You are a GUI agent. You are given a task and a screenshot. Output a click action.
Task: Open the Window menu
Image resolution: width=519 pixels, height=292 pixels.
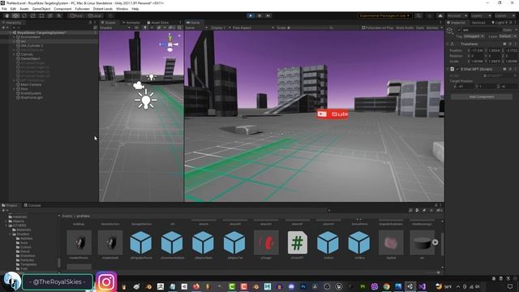[122, 9]
